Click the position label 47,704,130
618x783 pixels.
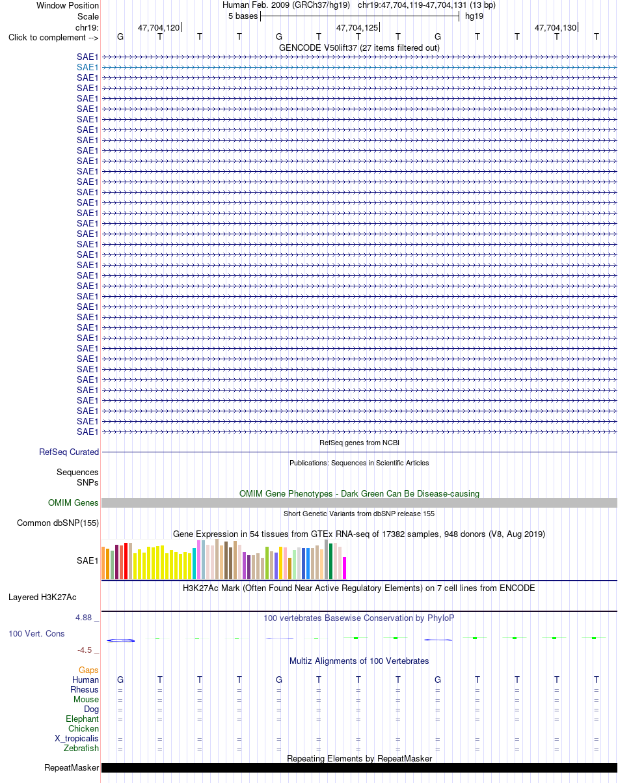pos(555,27)
